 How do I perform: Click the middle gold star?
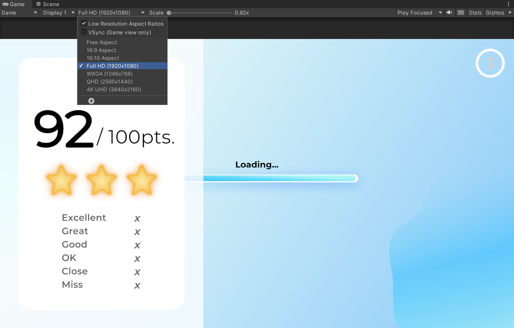click(x=102, y=180)
